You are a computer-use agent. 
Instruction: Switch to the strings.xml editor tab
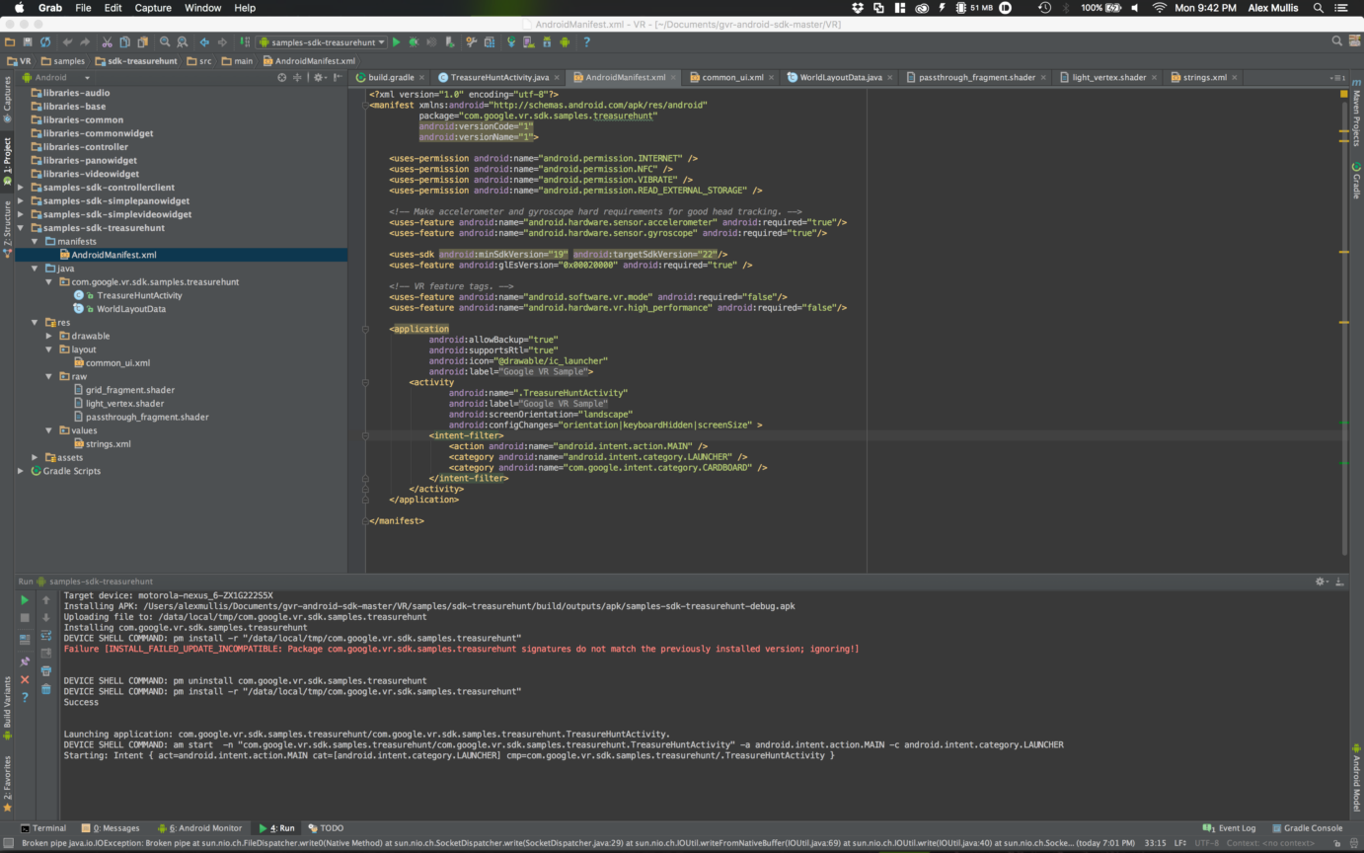pyautogui.click(x=1204, y=77)
